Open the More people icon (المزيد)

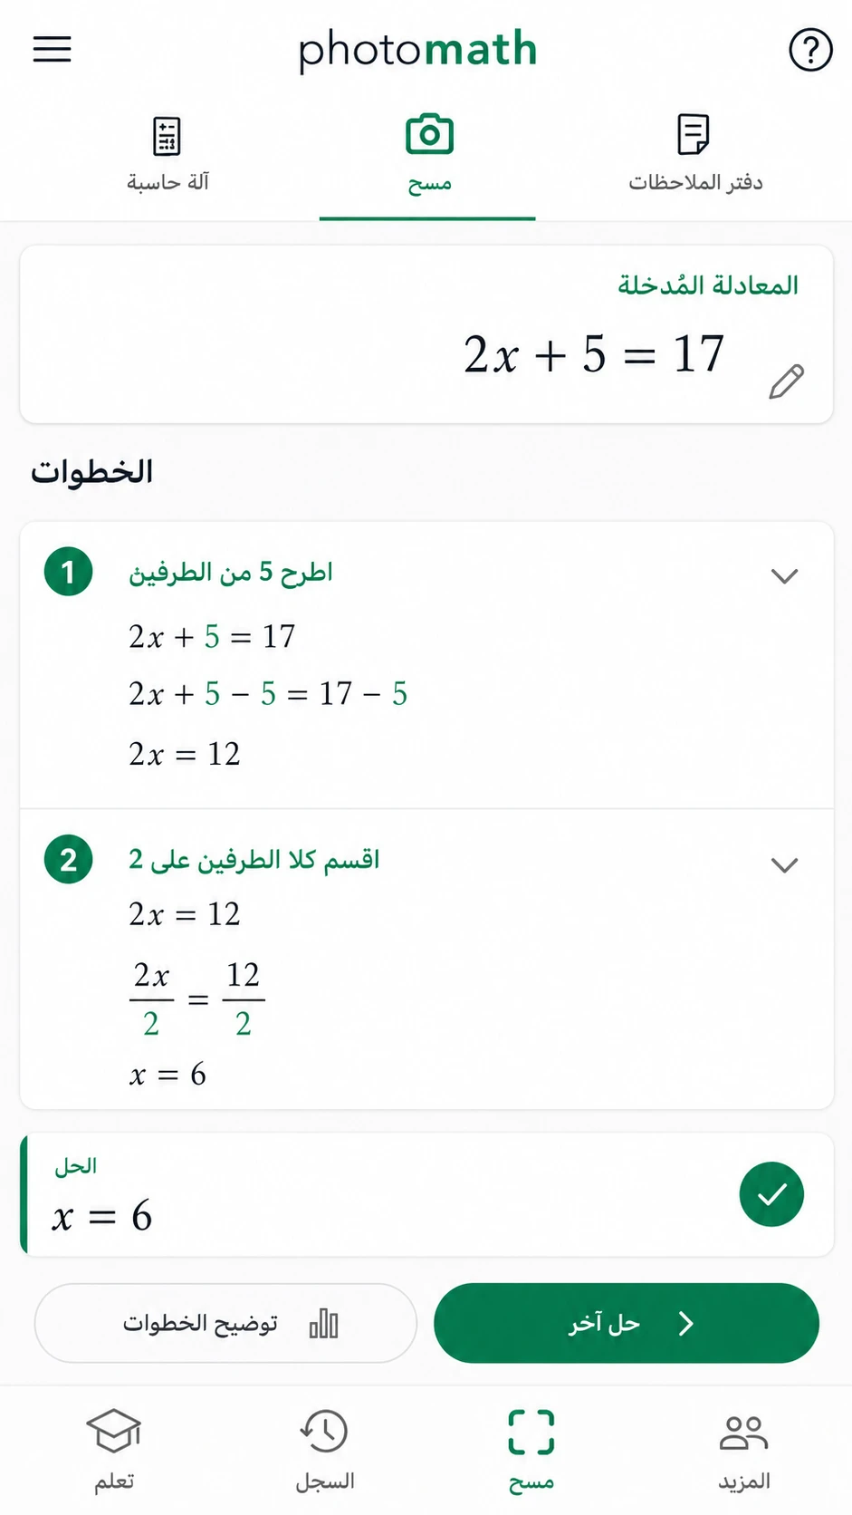tap(743, 1432)
